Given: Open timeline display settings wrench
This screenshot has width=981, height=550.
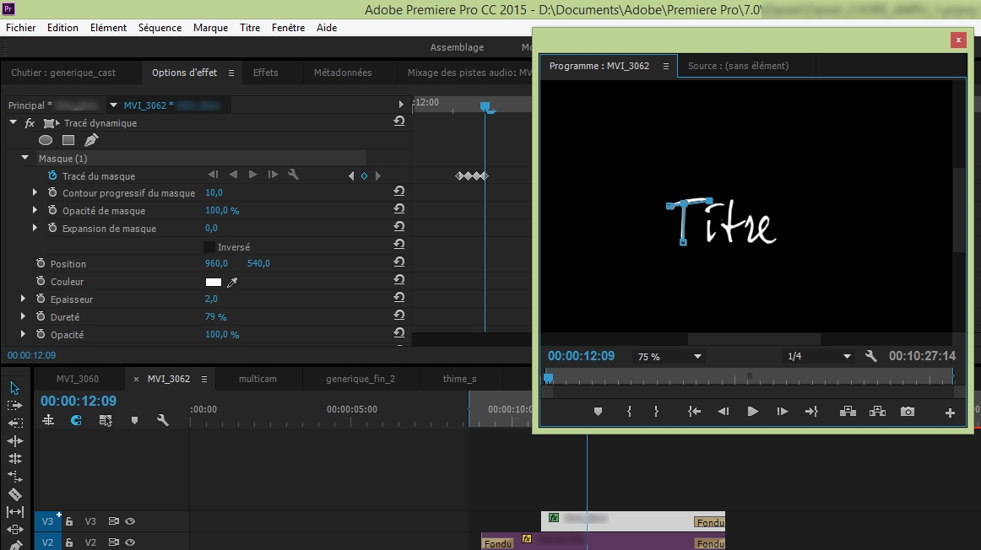Looking at the screenshot, I should tap(163, 421).
